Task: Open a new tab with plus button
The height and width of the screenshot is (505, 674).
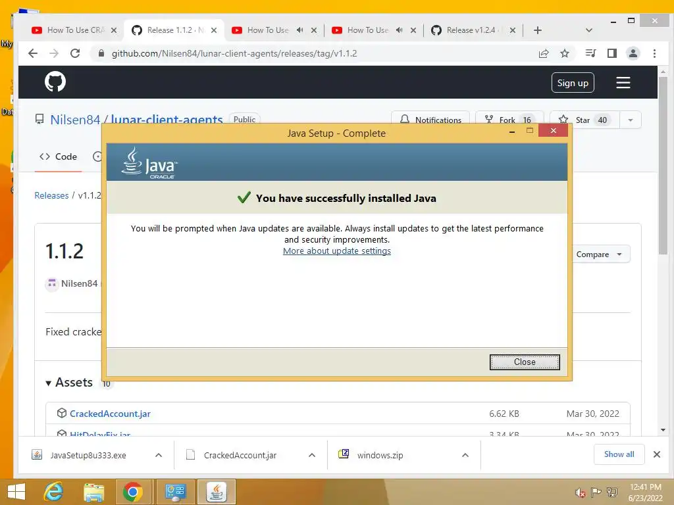Action: tap(537, 30)
